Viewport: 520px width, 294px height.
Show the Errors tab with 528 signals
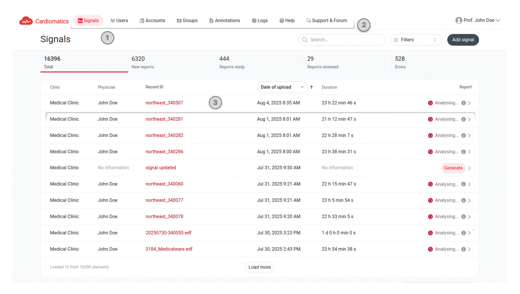[x=400, y=62]
